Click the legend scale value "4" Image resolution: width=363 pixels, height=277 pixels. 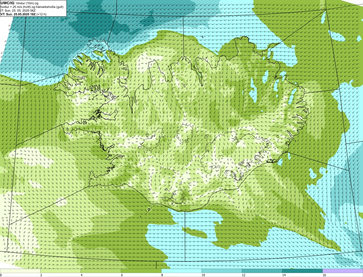pos(81,275)
